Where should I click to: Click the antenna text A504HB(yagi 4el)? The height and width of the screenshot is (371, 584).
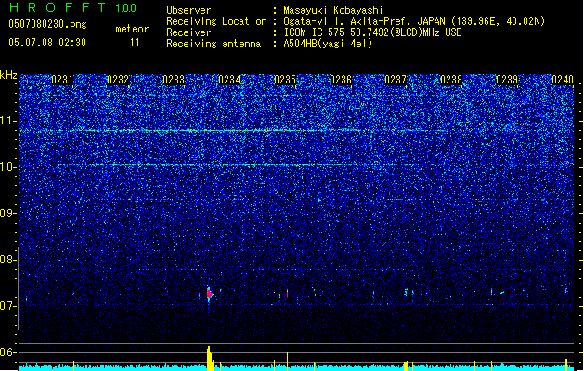click(x=328, y=44)
